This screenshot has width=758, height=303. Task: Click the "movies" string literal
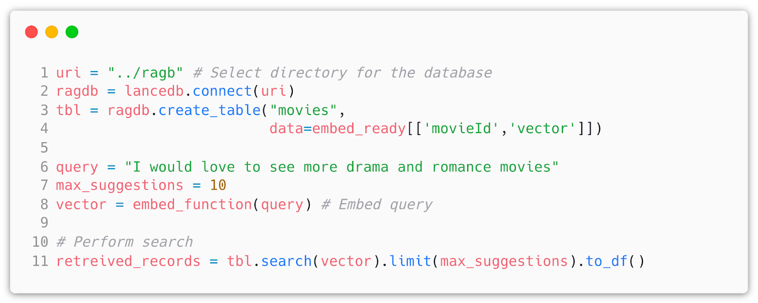[x=303, y=110]
